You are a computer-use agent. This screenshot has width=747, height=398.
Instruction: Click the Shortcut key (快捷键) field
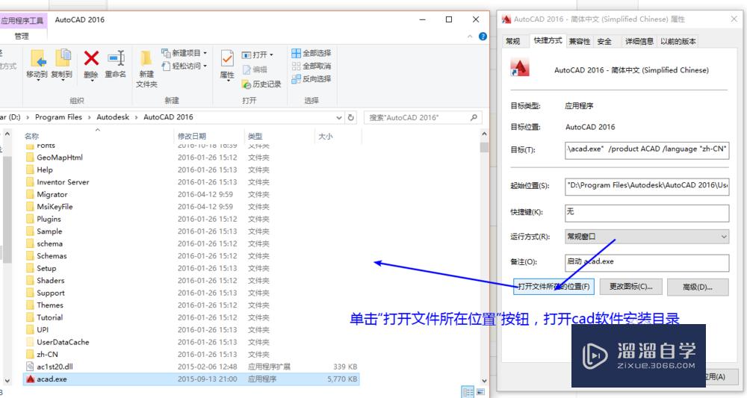[x=647, y=213]
